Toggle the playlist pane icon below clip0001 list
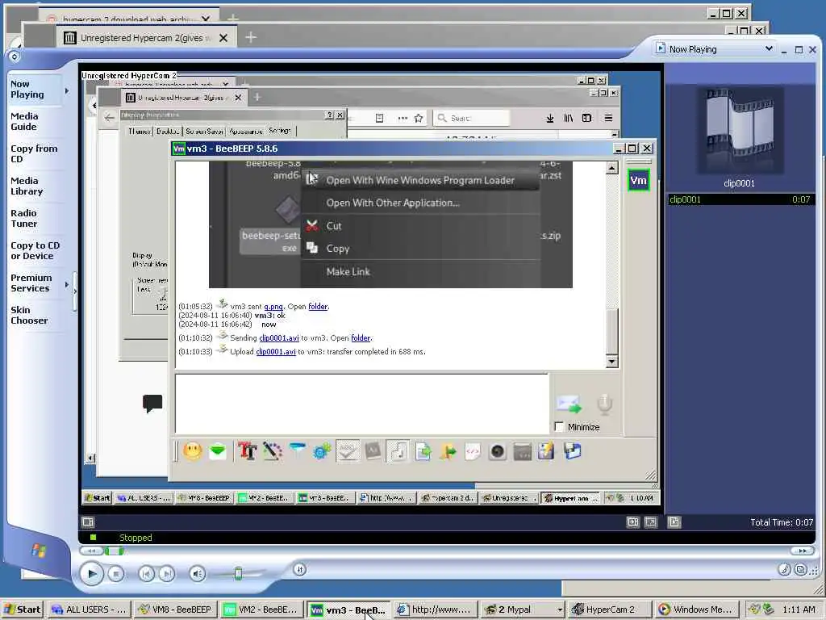This screenshot has width=826, height=620. 674,522
